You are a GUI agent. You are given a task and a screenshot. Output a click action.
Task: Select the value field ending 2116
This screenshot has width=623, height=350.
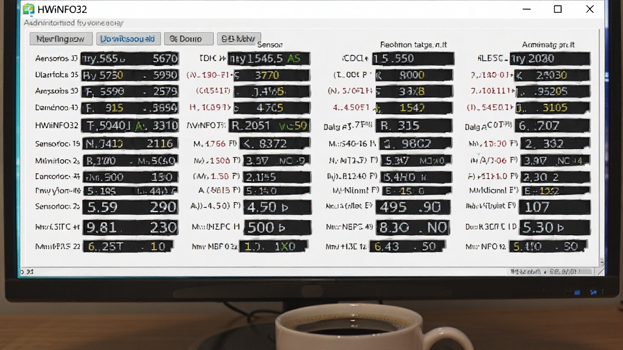click(x=130, y=143)
